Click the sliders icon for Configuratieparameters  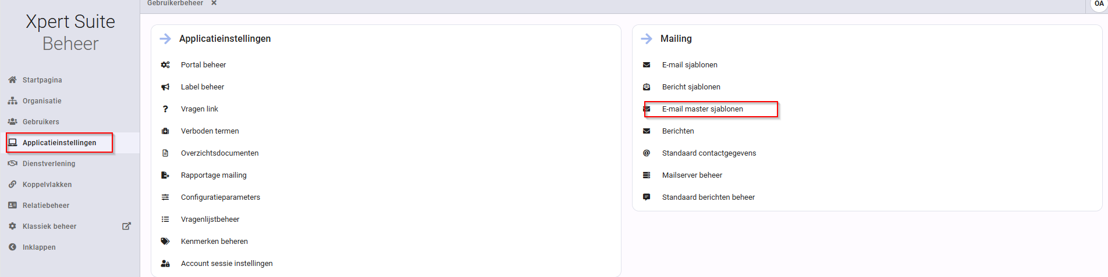pyautogui.click(x=165, y=197)
